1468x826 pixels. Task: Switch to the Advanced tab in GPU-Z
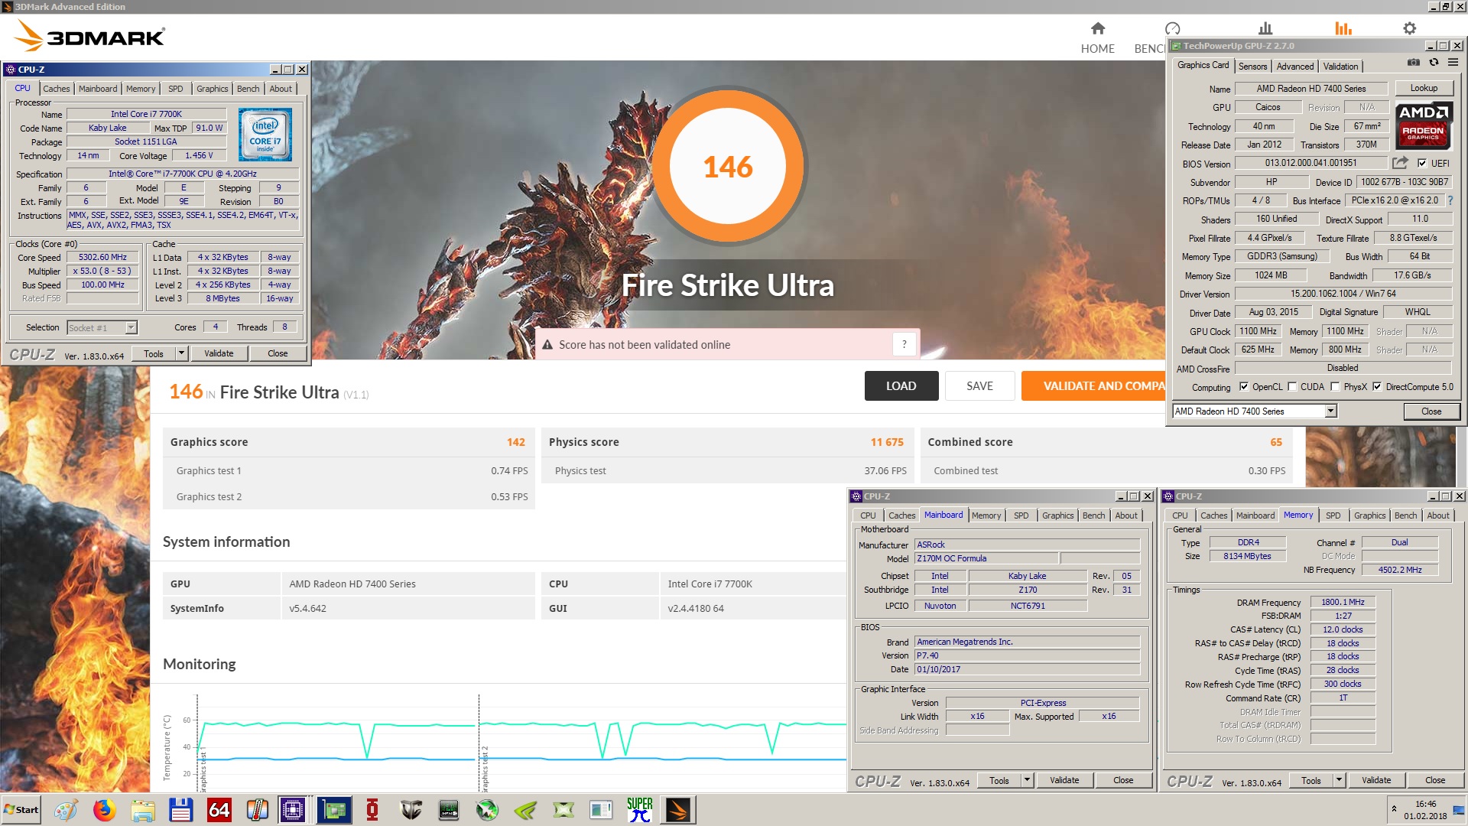coord(1295,67)
